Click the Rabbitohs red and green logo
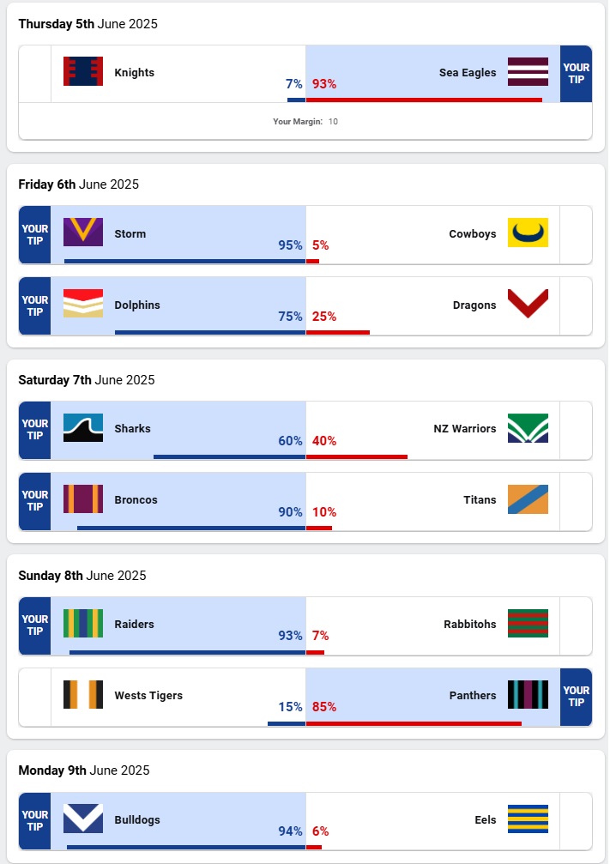 point(528,624)
